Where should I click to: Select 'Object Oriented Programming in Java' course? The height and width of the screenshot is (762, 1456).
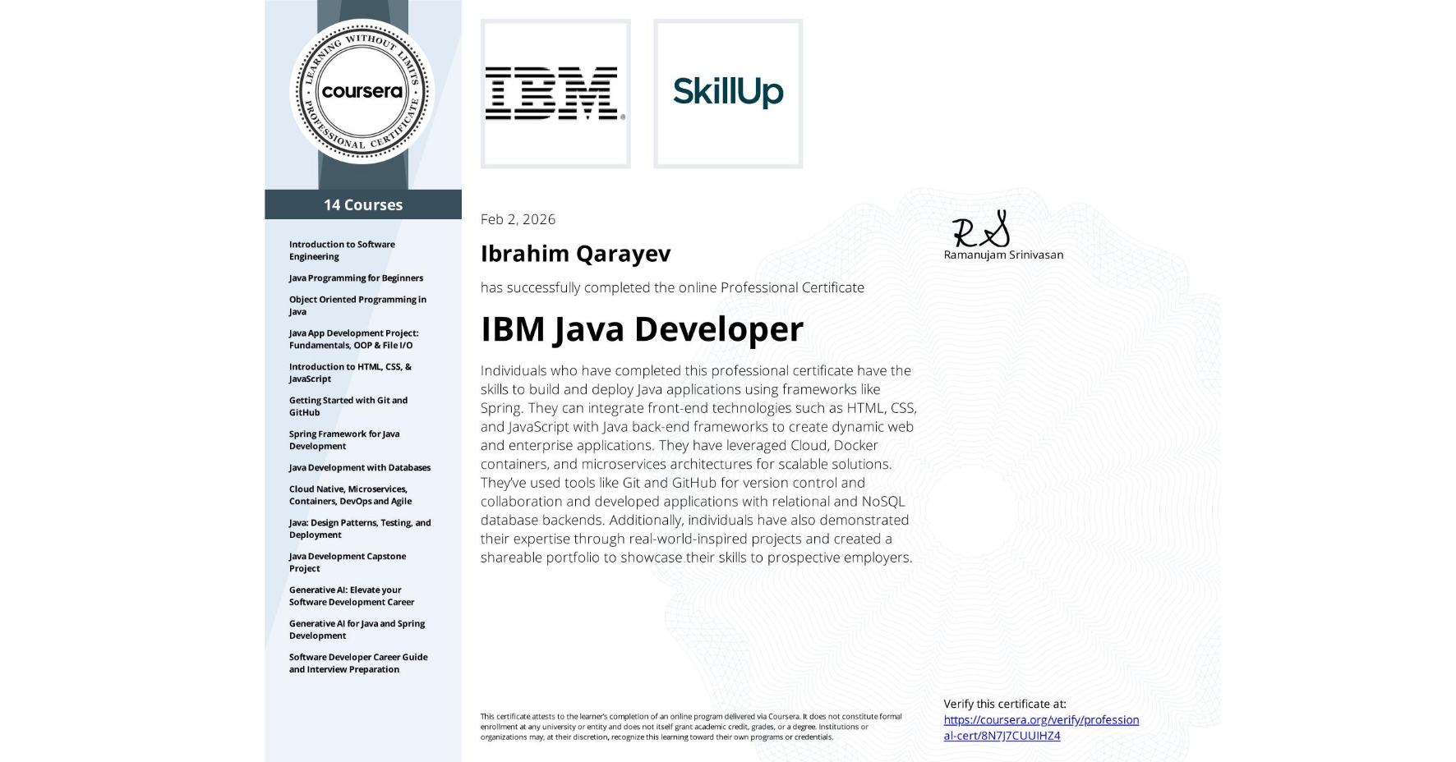click(x=357, y=305)
